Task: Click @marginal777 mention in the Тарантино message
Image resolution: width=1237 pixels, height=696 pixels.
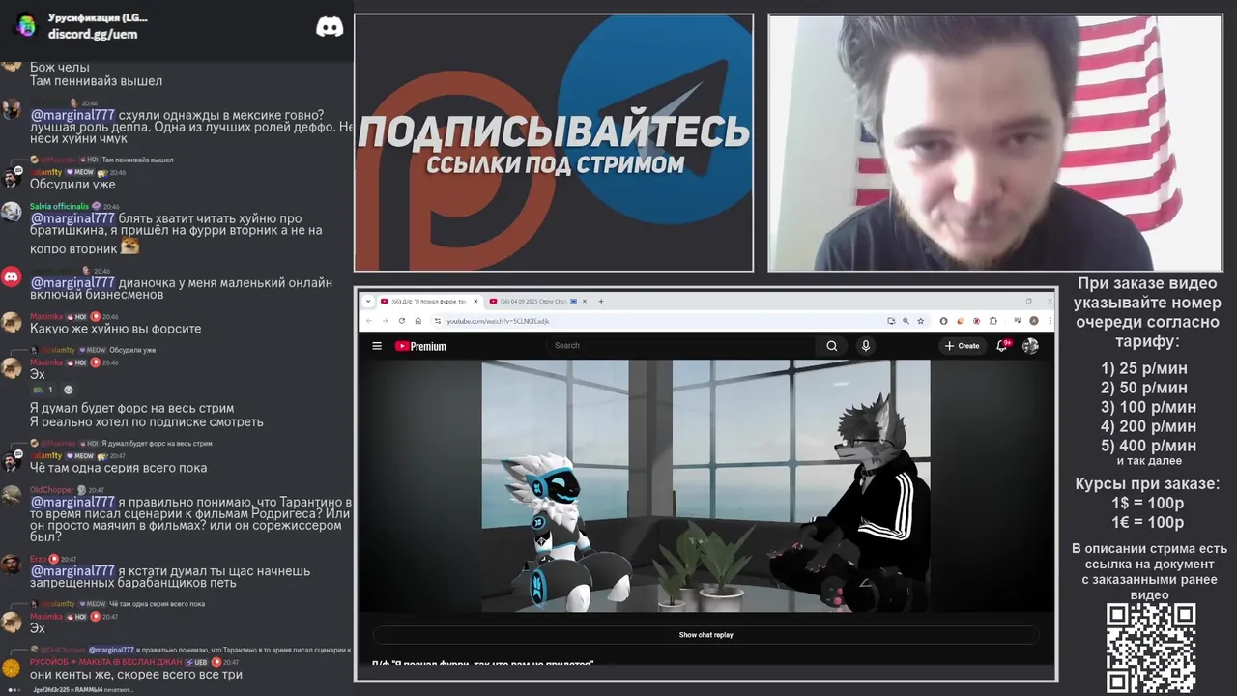Action: click(72, 502)
